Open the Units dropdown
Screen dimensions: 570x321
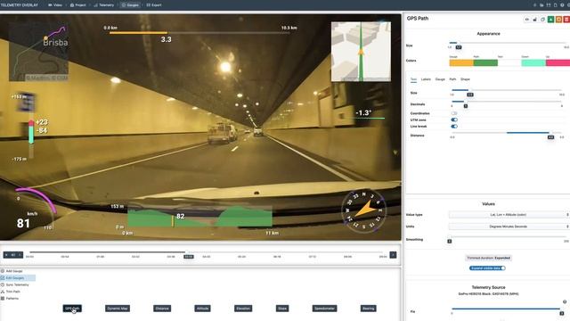[x=509, y=226]
